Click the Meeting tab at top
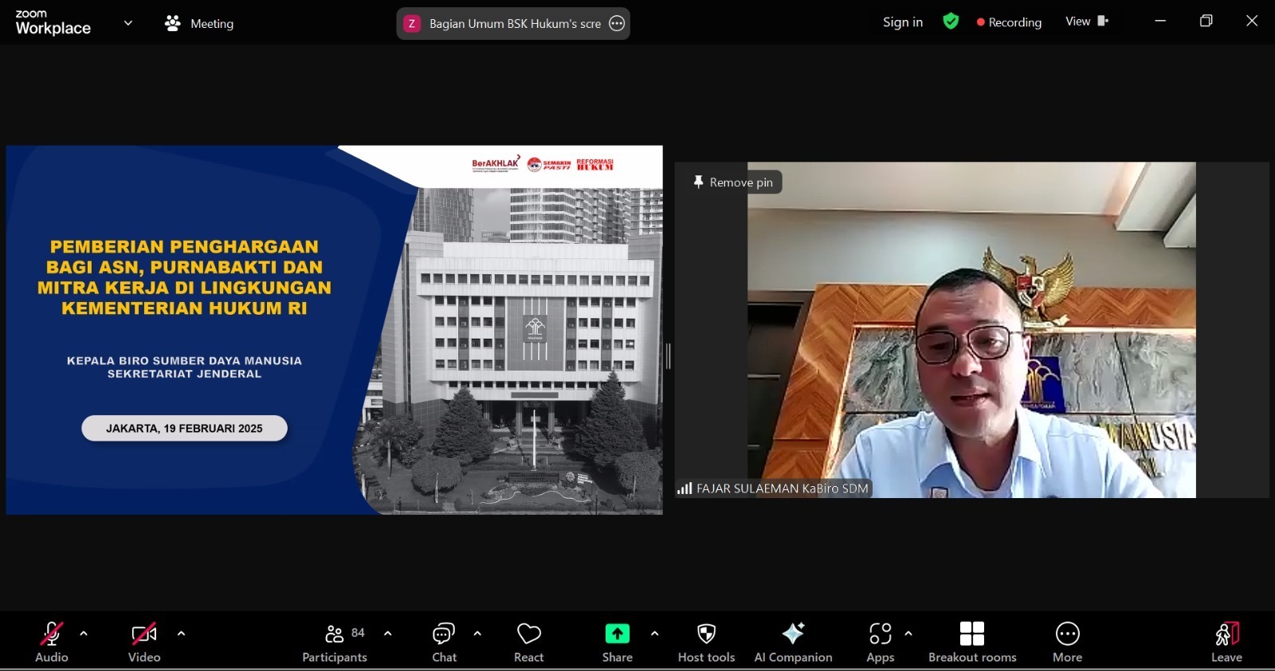This screenshot has width=1275, height=671. 199,24
